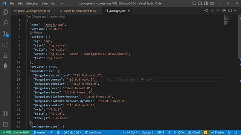The width and height of the screenshot is (241, 135).
Task: Open the Testing flask view
Action: click(5, 55)
